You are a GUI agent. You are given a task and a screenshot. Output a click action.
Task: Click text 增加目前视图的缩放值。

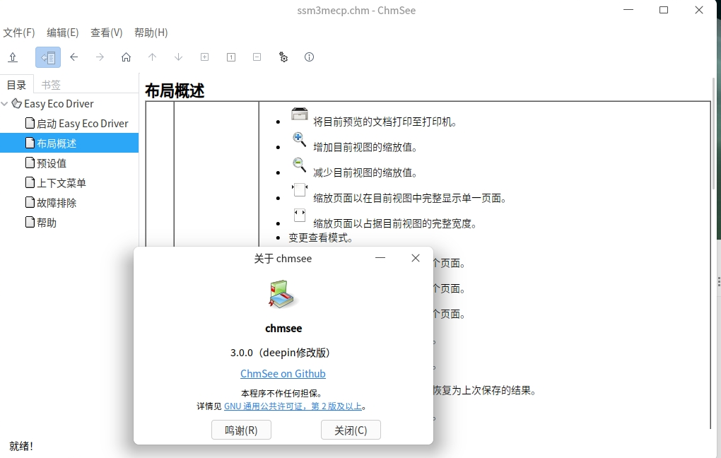coord(365,147)
